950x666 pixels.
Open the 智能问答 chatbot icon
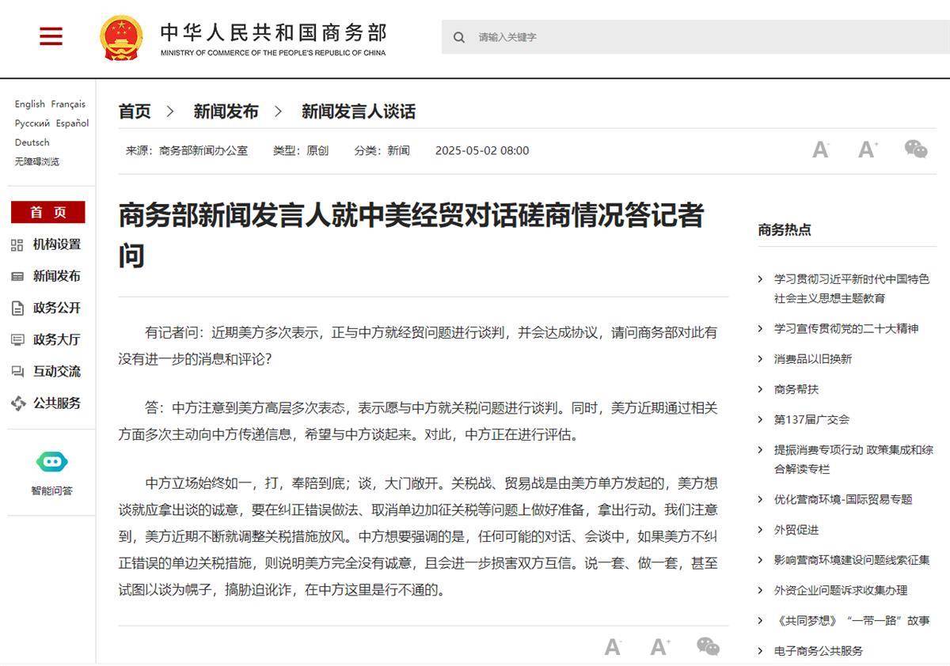coord(50,462)
